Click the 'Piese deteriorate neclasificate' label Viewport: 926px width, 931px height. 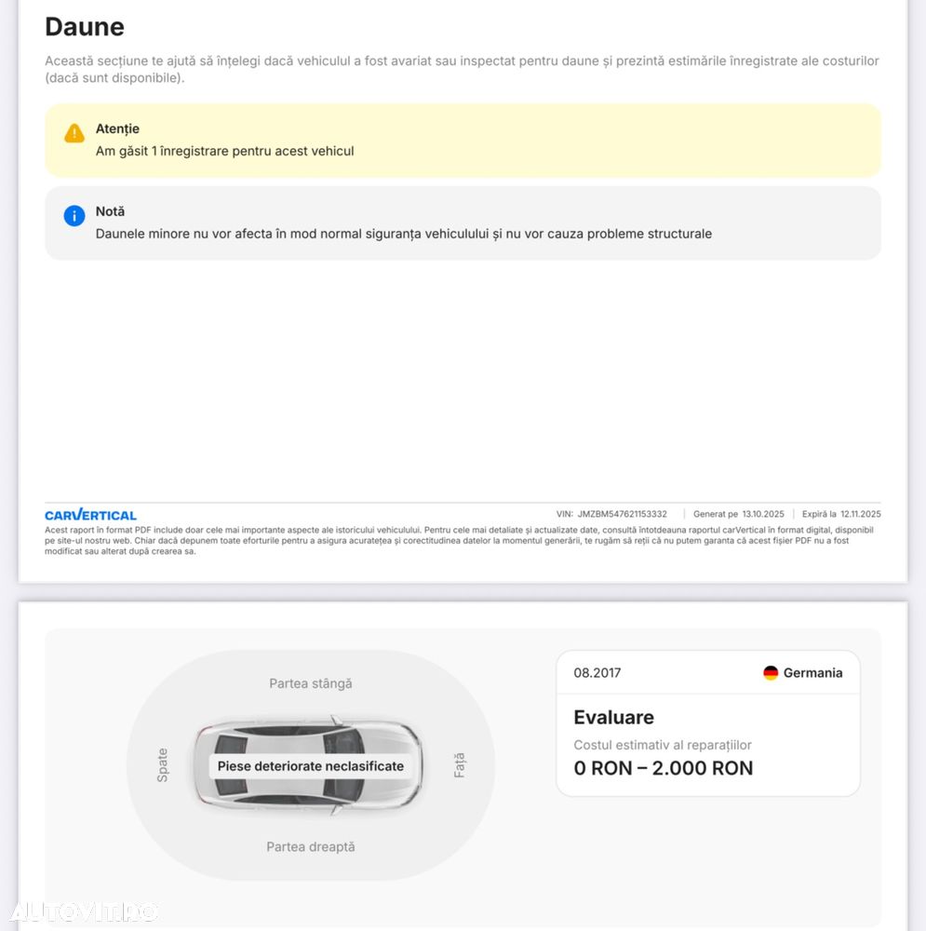[x=311, y=766]
